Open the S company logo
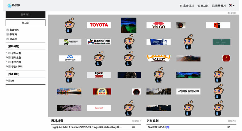Image resolution: width=242 pixels, height=131 pixels. [x=70, y=42]
